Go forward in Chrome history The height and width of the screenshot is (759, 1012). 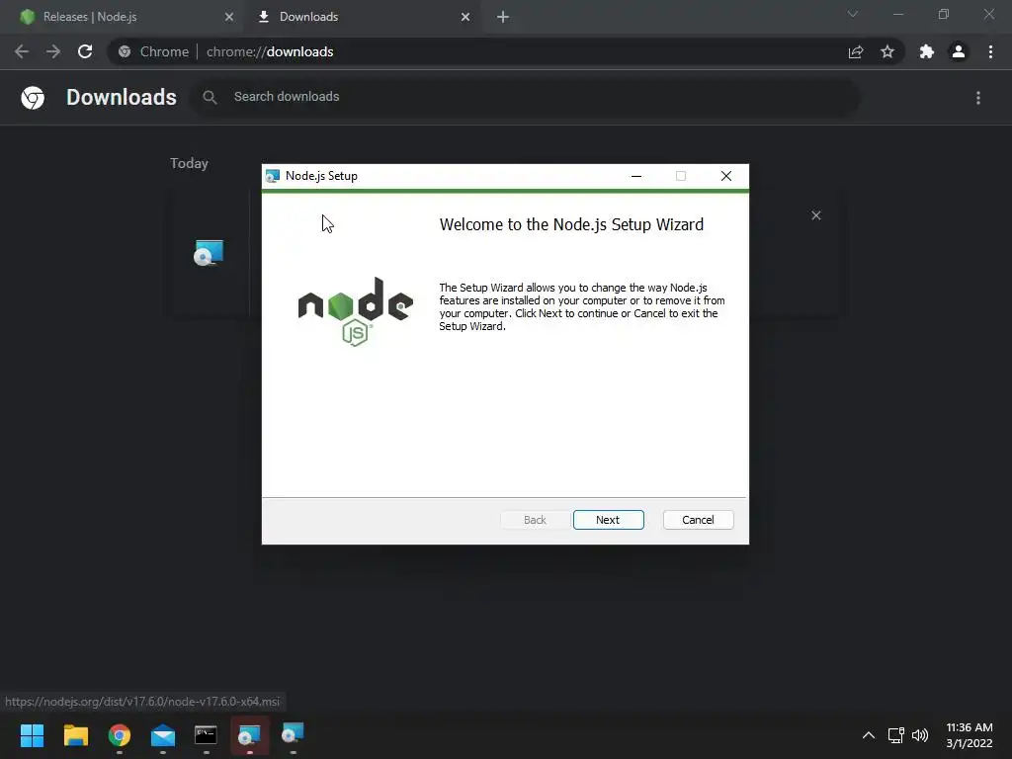point(53,51)
